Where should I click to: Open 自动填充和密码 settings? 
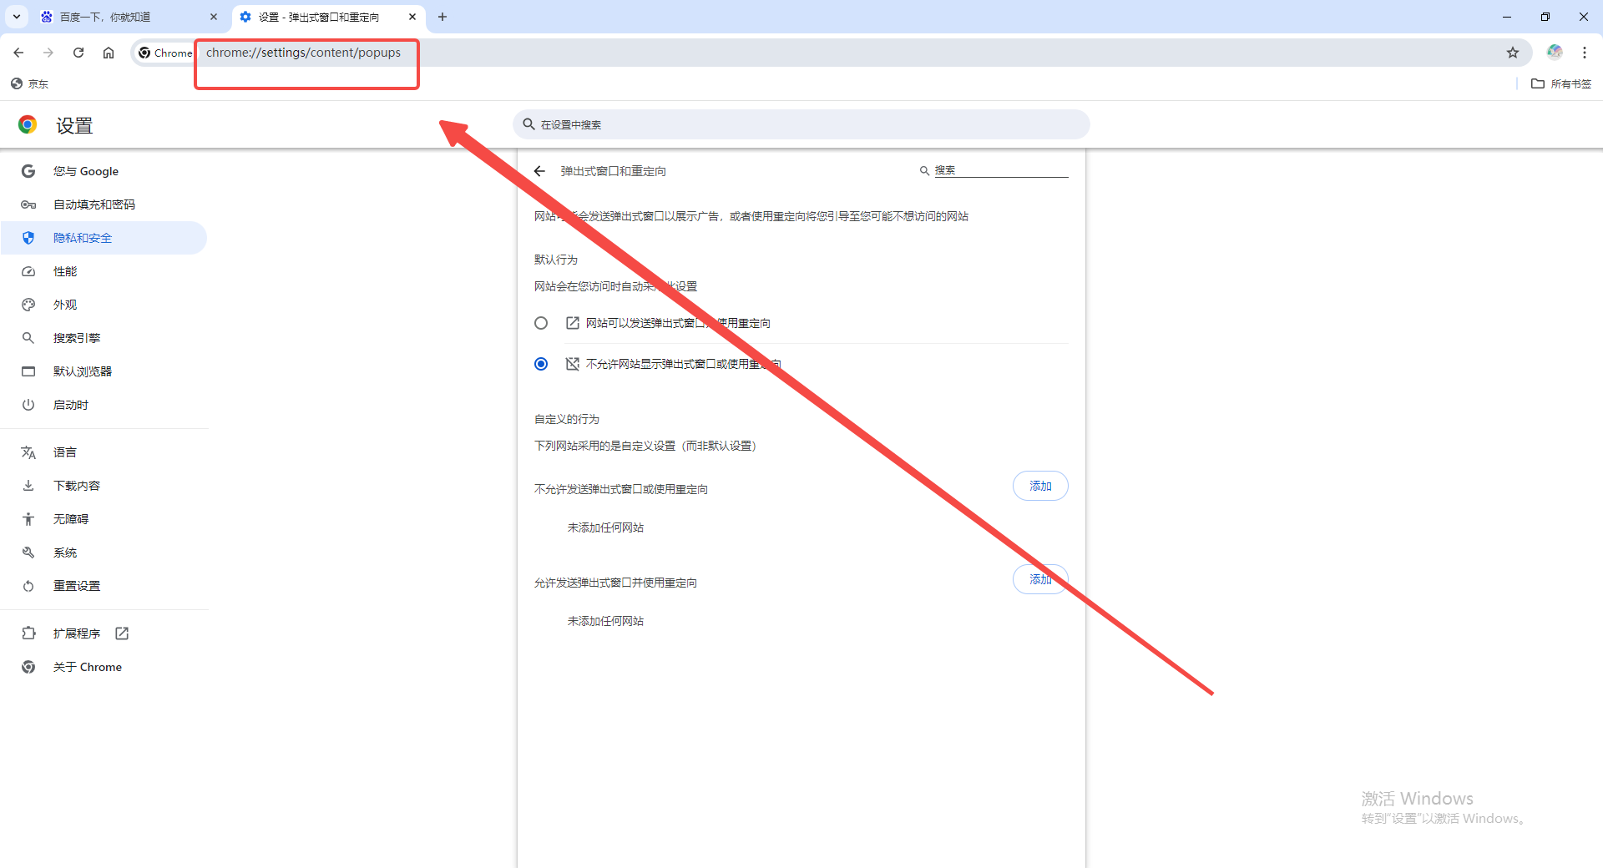click(x=104, y=204)
